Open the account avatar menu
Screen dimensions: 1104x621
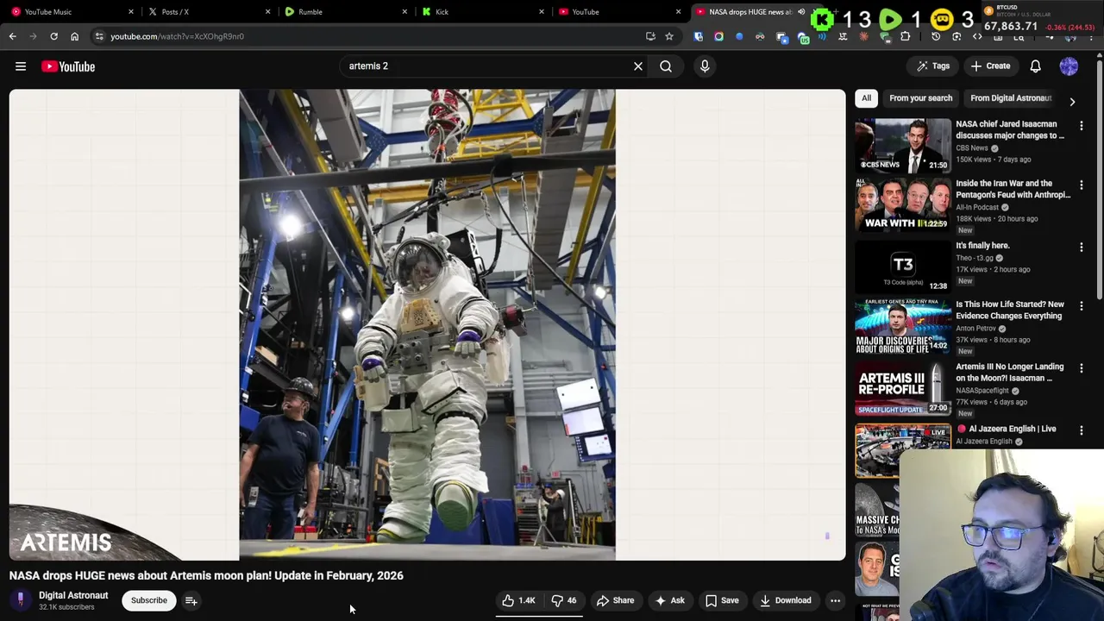1069,66
